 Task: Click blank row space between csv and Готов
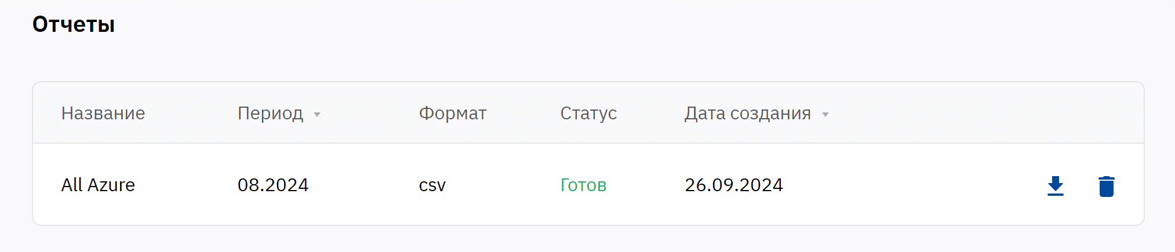pyautogui.click(x=503, y=185)
